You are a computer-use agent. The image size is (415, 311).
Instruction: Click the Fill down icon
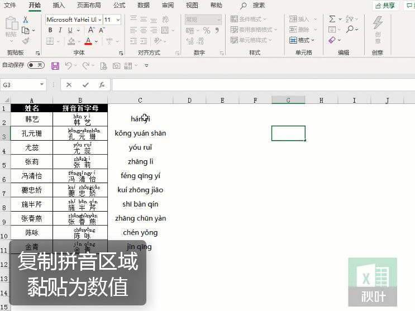tap(332, 30)
